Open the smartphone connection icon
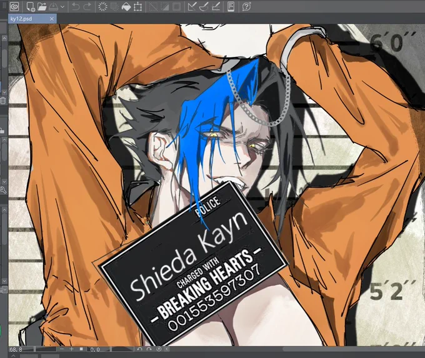The width and height of the screenshot is (425, 358). [x=231, y=6]
